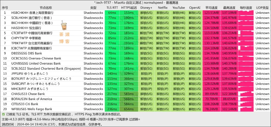The width and height of the screenshot is (271, 127).
Task: Click the 每秒速度 column header
Action: [x=246, y=8]
